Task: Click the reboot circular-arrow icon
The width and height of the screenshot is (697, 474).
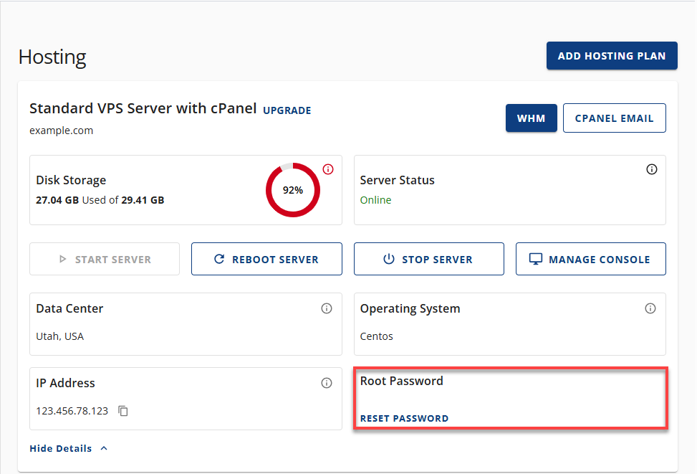Action: (x=220, y=259)
